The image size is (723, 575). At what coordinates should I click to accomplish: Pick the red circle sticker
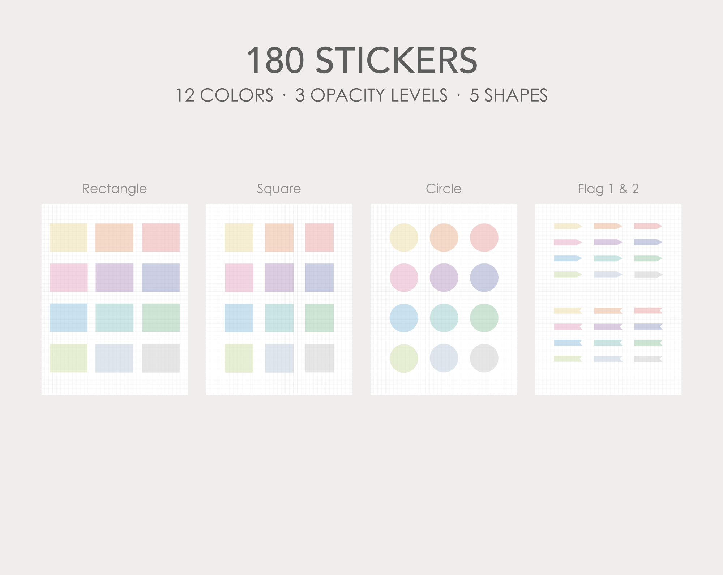point(484,237)
